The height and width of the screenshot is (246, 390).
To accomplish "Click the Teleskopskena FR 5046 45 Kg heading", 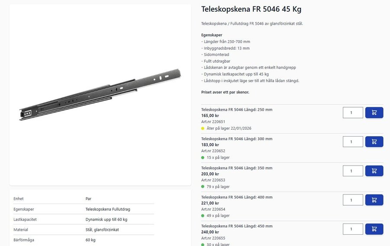I will pos(251,9).
